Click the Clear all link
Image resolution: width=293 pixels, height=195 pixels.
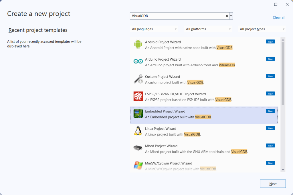[279, 17]
